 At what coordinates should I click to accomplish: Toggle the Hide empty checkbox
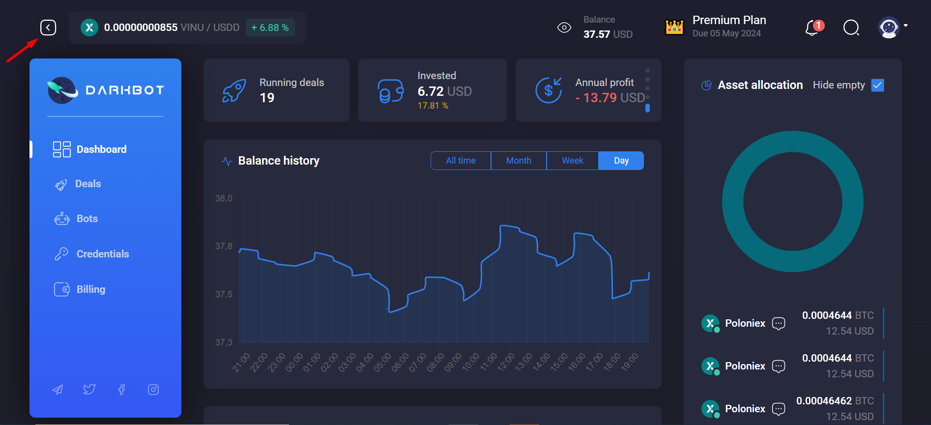[877, 85]
